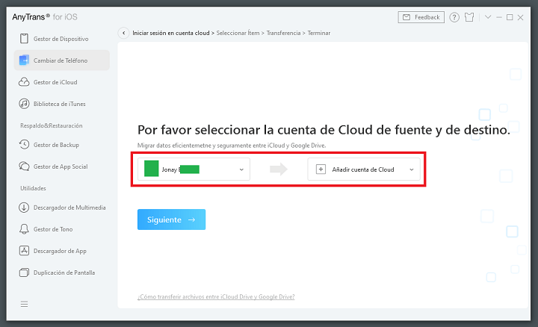This screenshot has width=538, height=327.
Task: Click Iniciar sesión en cuenta cloud breadcrumb
Action: point(171,33)
